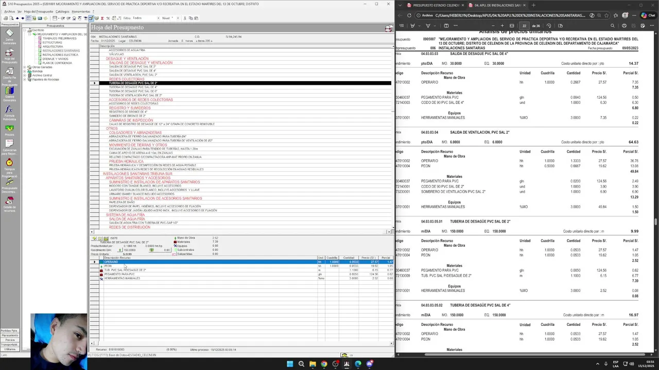Open the Catálogos menu
This screenshot has width=659, height=370.
click(62, 11)
